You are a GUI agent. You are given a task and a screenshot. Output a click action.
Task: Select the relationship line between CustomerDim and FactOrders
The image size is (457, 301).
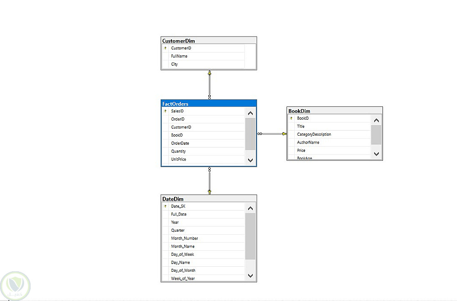tap(209, 85)
